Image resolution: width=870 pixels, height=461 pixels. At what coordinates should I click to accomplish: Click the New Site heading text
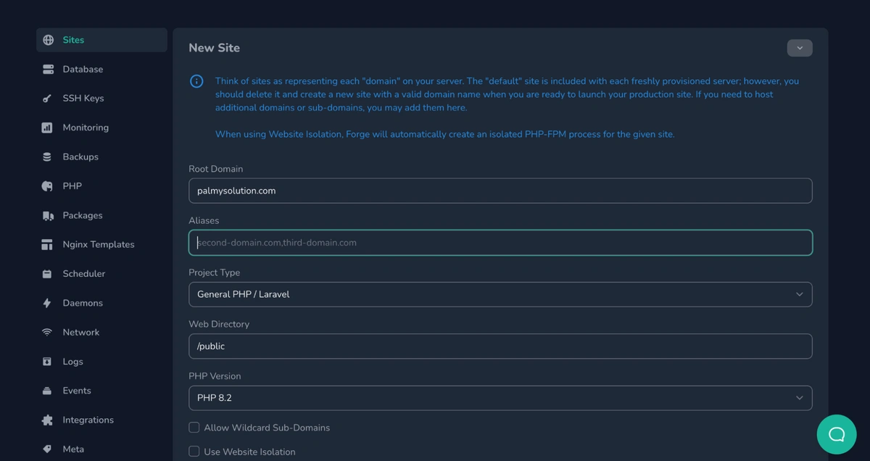214,48
